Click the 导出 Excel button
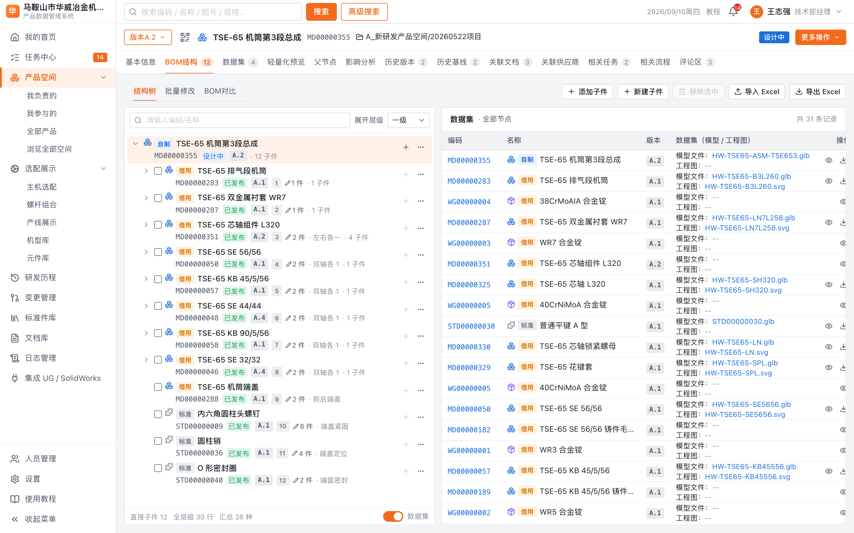Viewport: 854px width, 533px height. coord(817,92)
